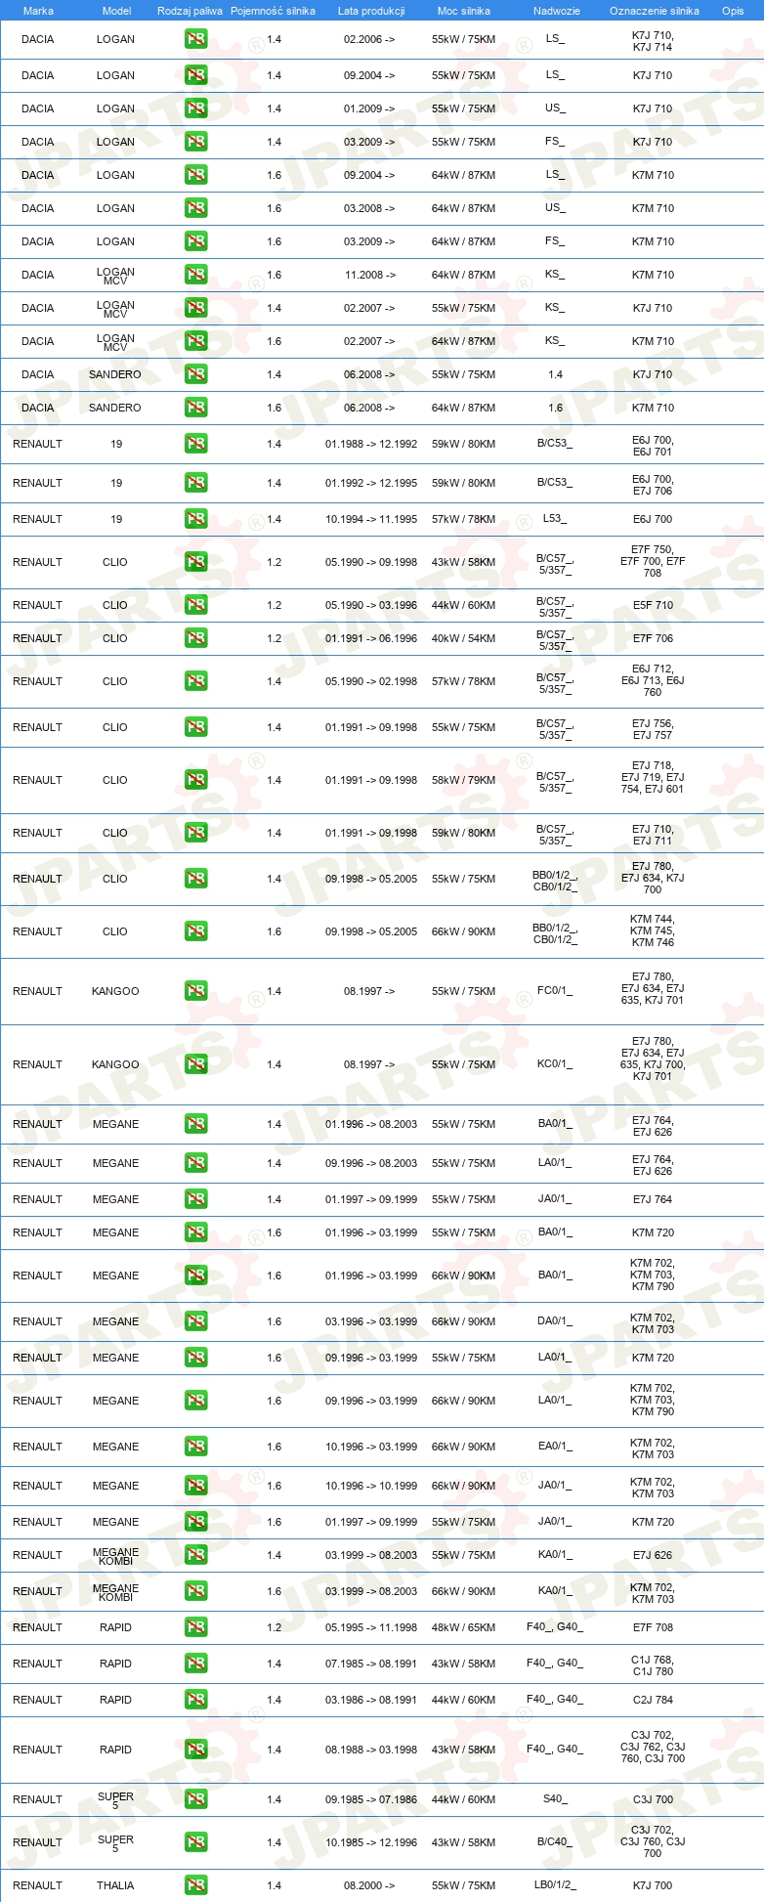The width and height of the screenshot is (764, 1902).
Task: Click petrol icon in Logan 1.4 01.2009 US_ row
Action: [x=196, y=108]
